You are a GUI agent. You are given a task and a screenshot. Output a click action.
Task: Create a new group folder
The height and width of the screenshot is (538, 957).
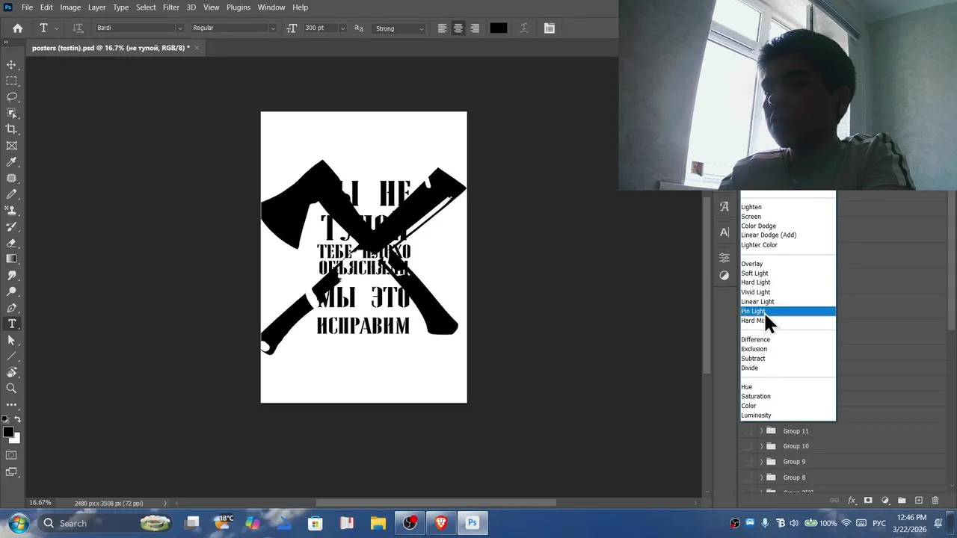[902, 501]
